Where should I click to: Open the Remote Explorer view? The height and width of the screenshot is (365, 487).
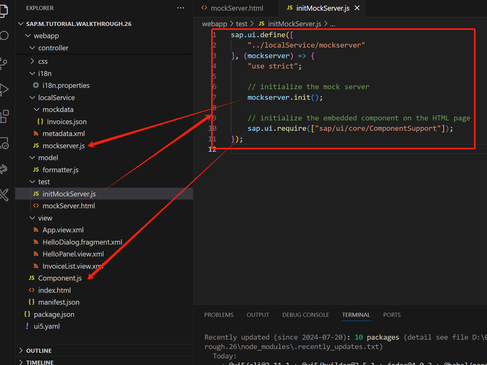point(4,143)
